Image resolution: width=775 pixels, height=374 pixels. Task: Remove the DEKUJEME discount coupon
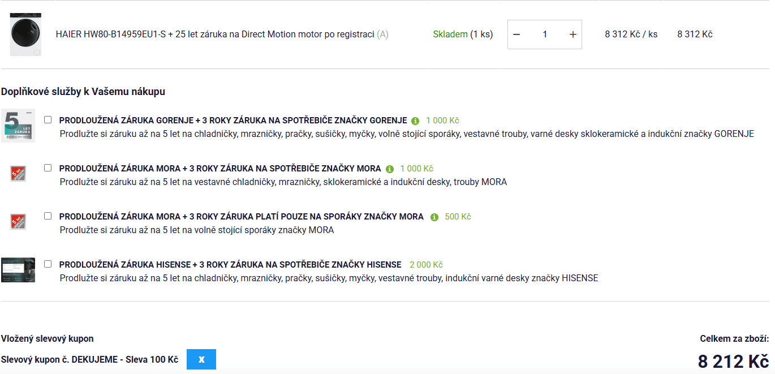[x=201, y=359]
